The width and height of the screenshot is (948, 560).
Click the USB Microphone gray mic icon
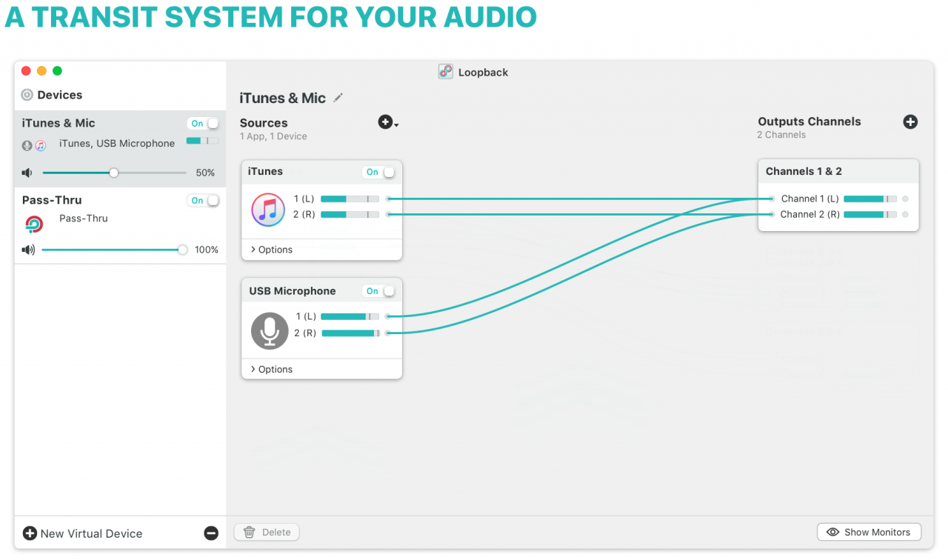(x=270, y=330)
